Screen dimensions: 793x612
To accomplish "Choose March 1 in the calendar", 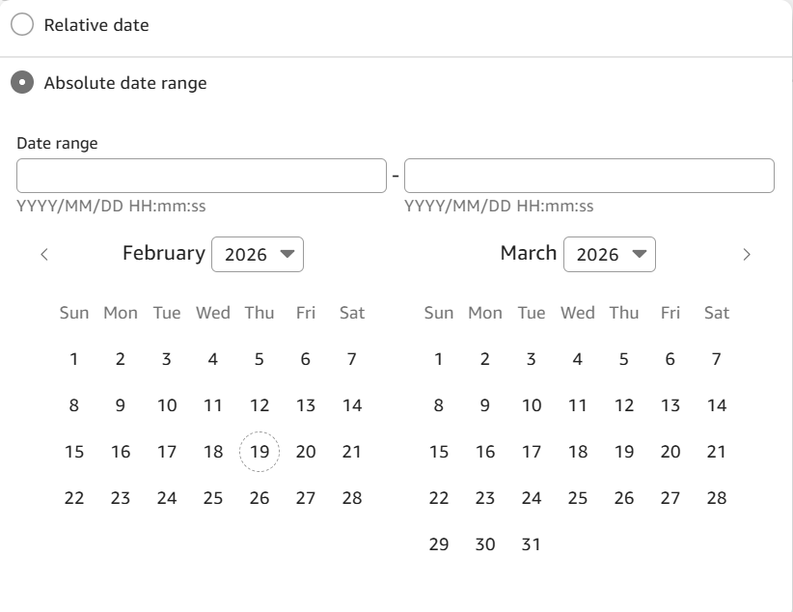I will click(x=439, y=359).
